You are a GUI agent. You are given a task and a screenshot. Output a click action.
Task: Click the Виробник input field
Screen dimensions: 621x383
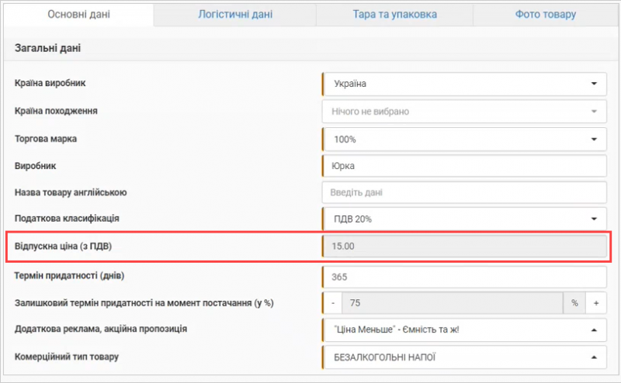coord(463,166)
